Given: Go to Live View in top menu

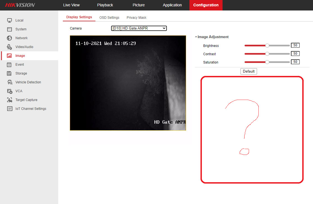Looking at the screenshot, I should point(71,5).
